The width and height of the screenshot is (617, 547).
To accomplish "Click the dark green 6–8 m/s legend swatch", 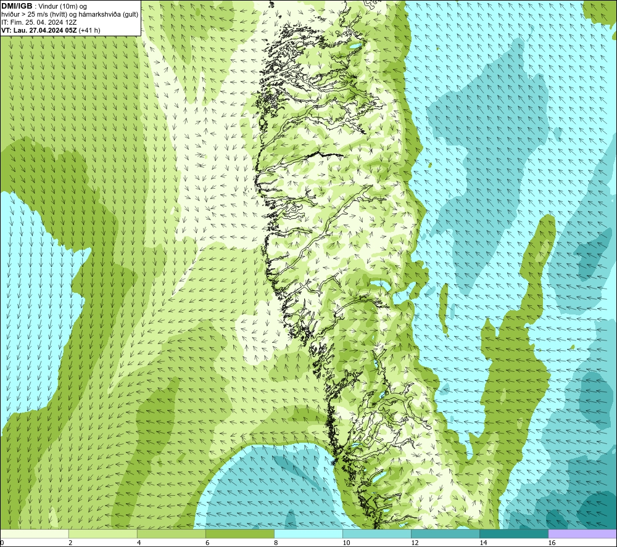I will (x=239, y=533).
